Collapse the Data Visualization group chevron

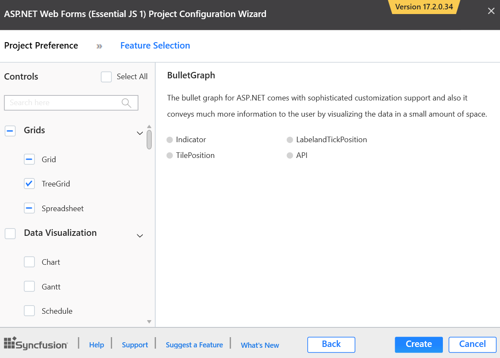pos(140,236)
